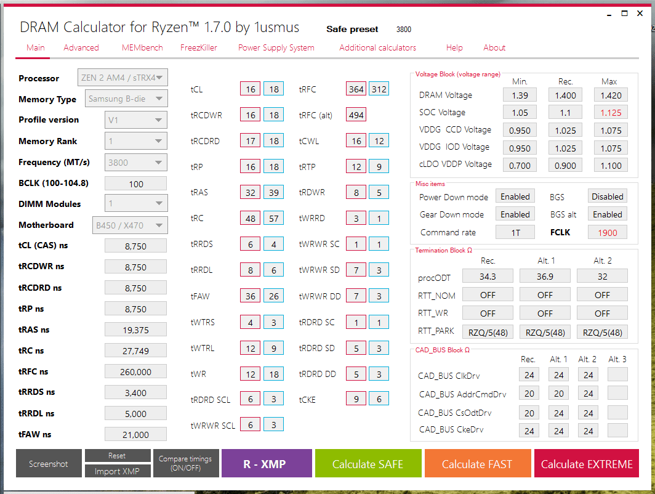The width and height of the screenshot is (655, 494).
Task: Open the Additional calculators tab
Action: click(377, 47)
